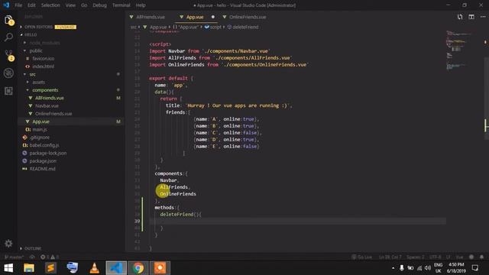
Task: Open the Search view in activity bar
Action: (8, 37)
